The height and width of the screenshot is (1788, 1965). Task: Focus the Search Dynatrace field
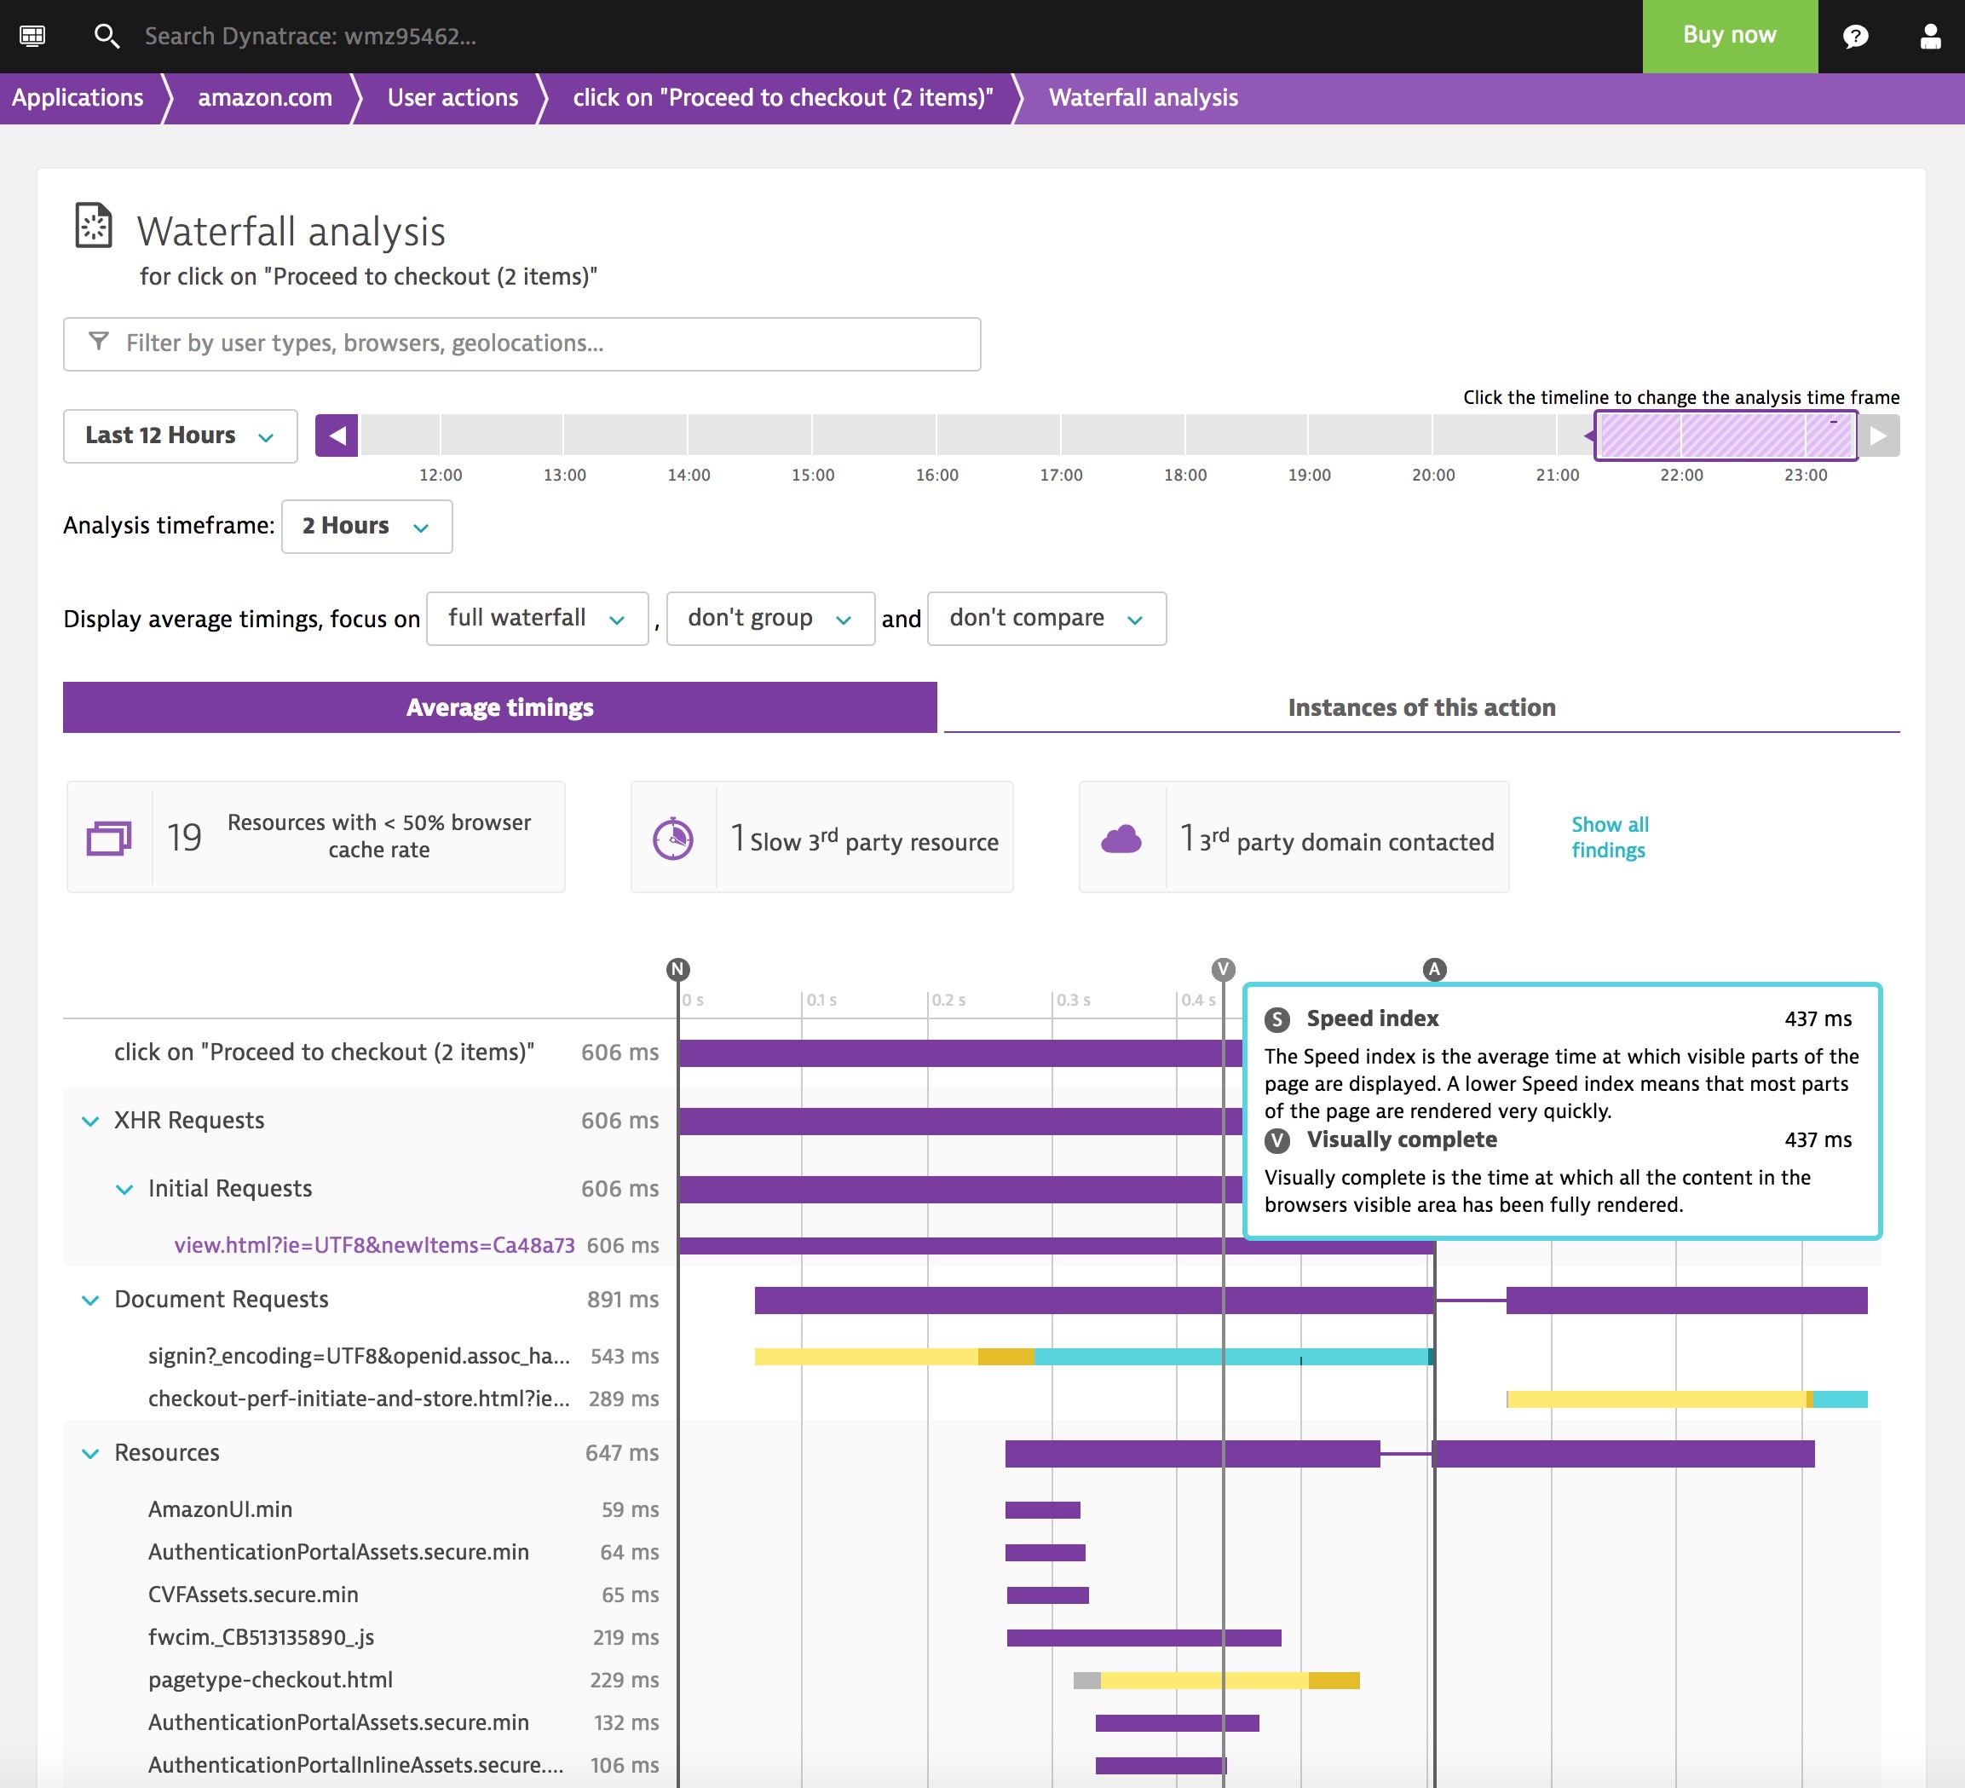click(x=310, y=36)
